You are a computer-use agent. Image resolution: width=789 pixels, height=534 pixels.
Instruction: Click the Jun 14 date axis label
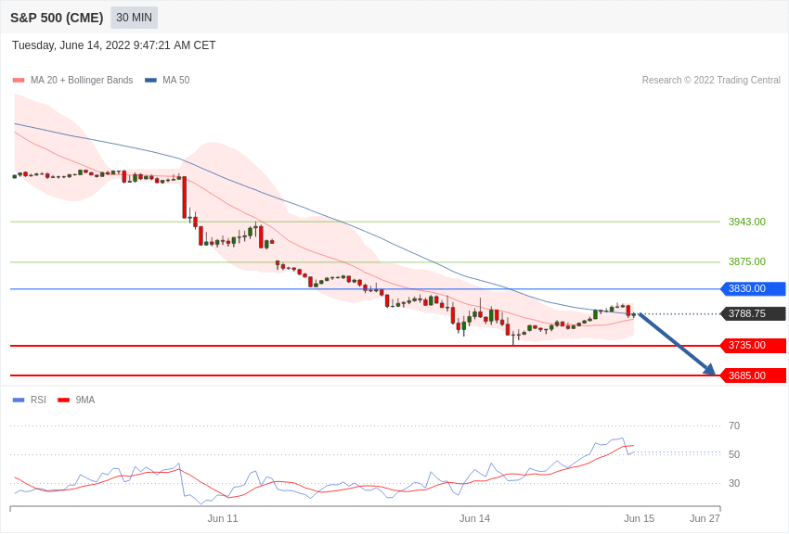474,518
